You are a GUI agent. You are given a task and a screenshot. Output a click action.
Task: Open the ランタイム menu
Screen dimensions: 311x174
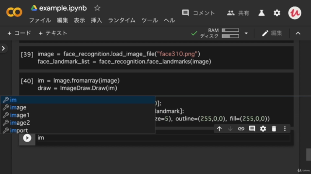coord(121,20)
